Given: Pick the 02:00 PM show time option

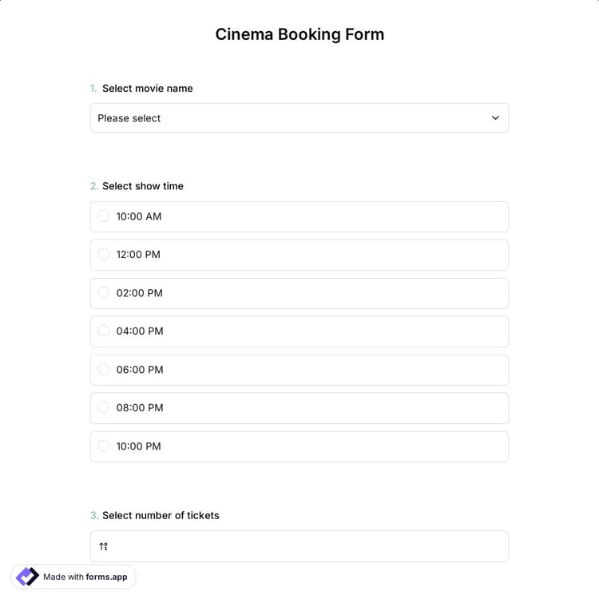Looking at the screenshot, I should coord(104,293).
